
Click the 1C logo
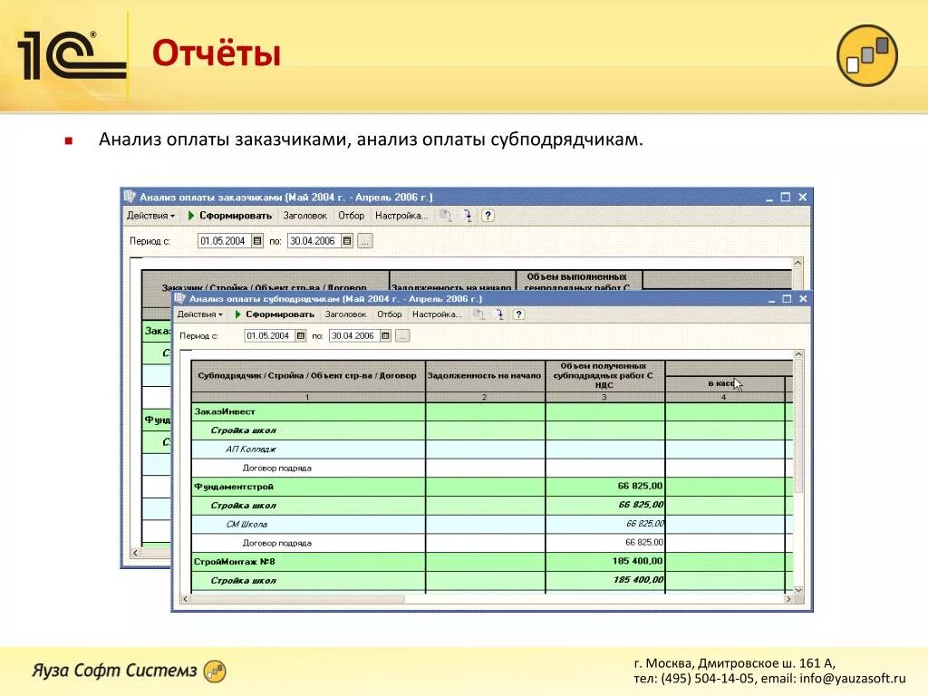coord(71,55)
